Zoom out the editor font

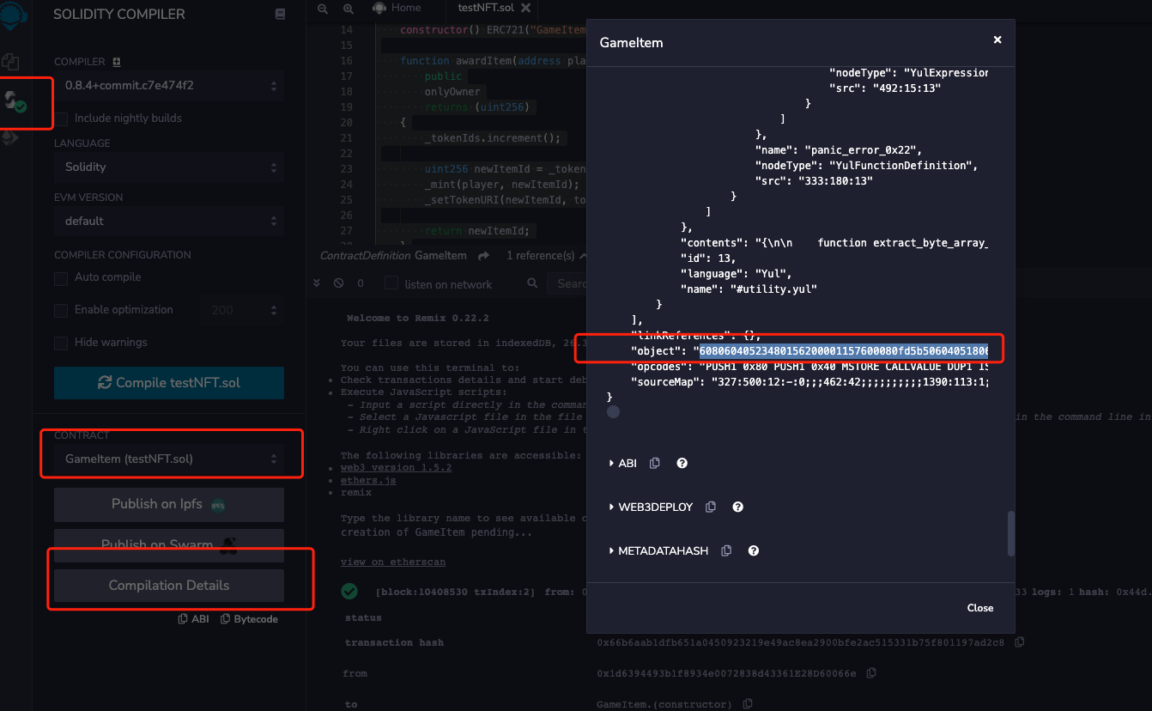(x=323, y=8)
